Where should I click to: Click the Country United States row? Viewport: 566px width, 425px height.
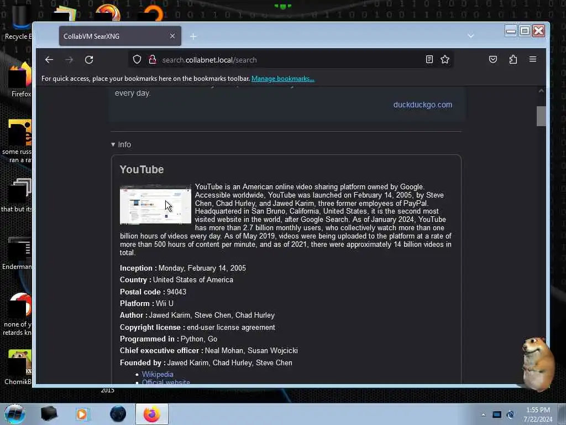pos(176,279)
